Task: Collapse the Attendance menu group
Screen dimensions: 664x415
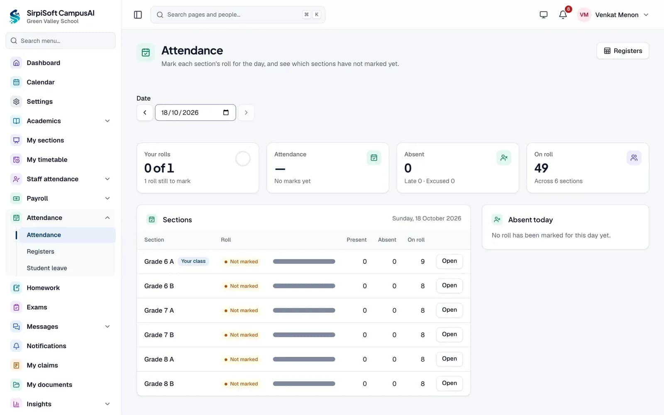Action: [x=61, y=217]
